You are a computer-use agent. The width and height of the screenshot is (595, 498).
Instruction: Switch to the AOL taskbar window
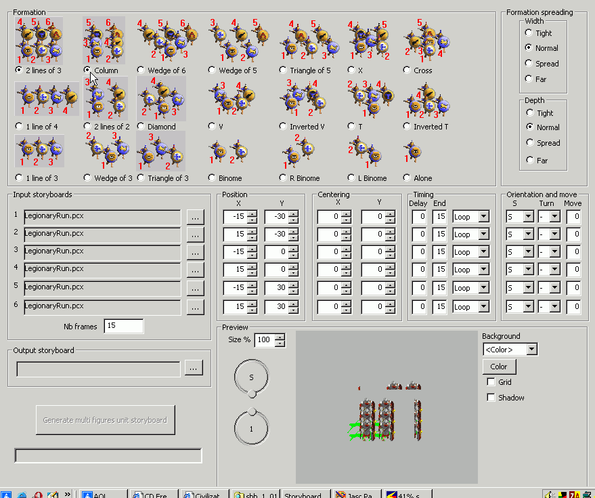(103, 494)
